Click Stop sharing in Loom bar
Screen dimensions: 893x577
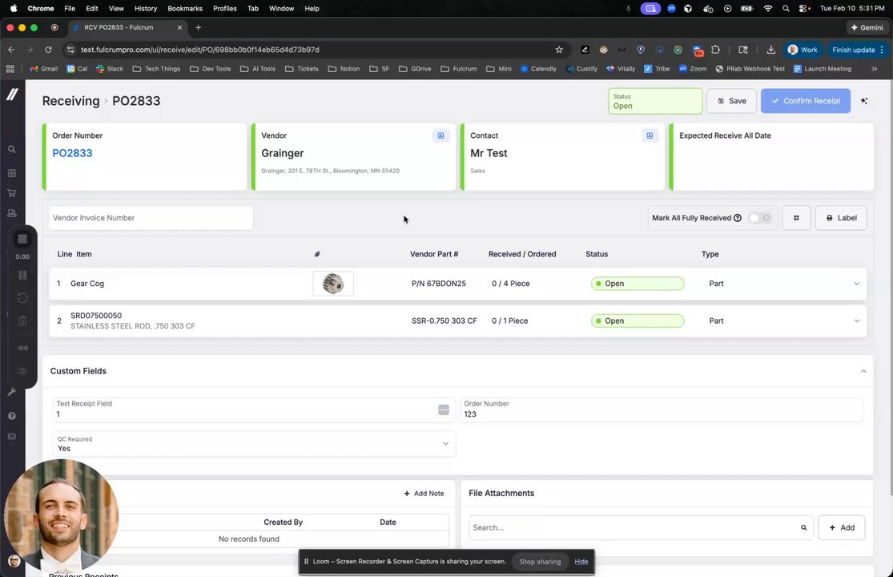click(540, 562)
